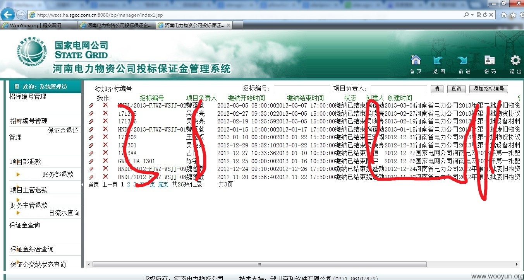Edit the row starting 2013-02-27 09:33:02

91,113
